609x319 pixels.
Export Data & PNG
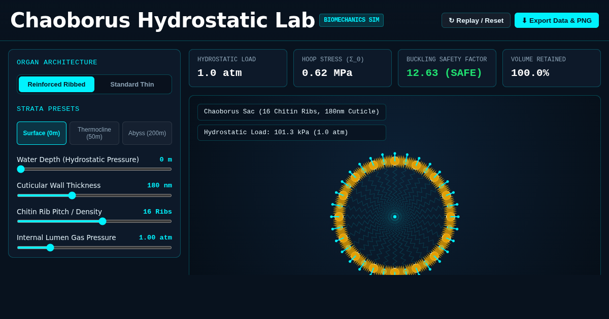[557, 20]
